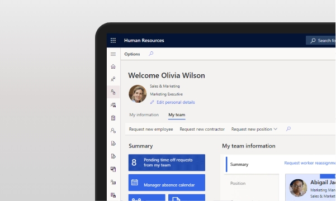Click the top Search field
The width and height of the screenshot is (336, 201).
(321, 40)
